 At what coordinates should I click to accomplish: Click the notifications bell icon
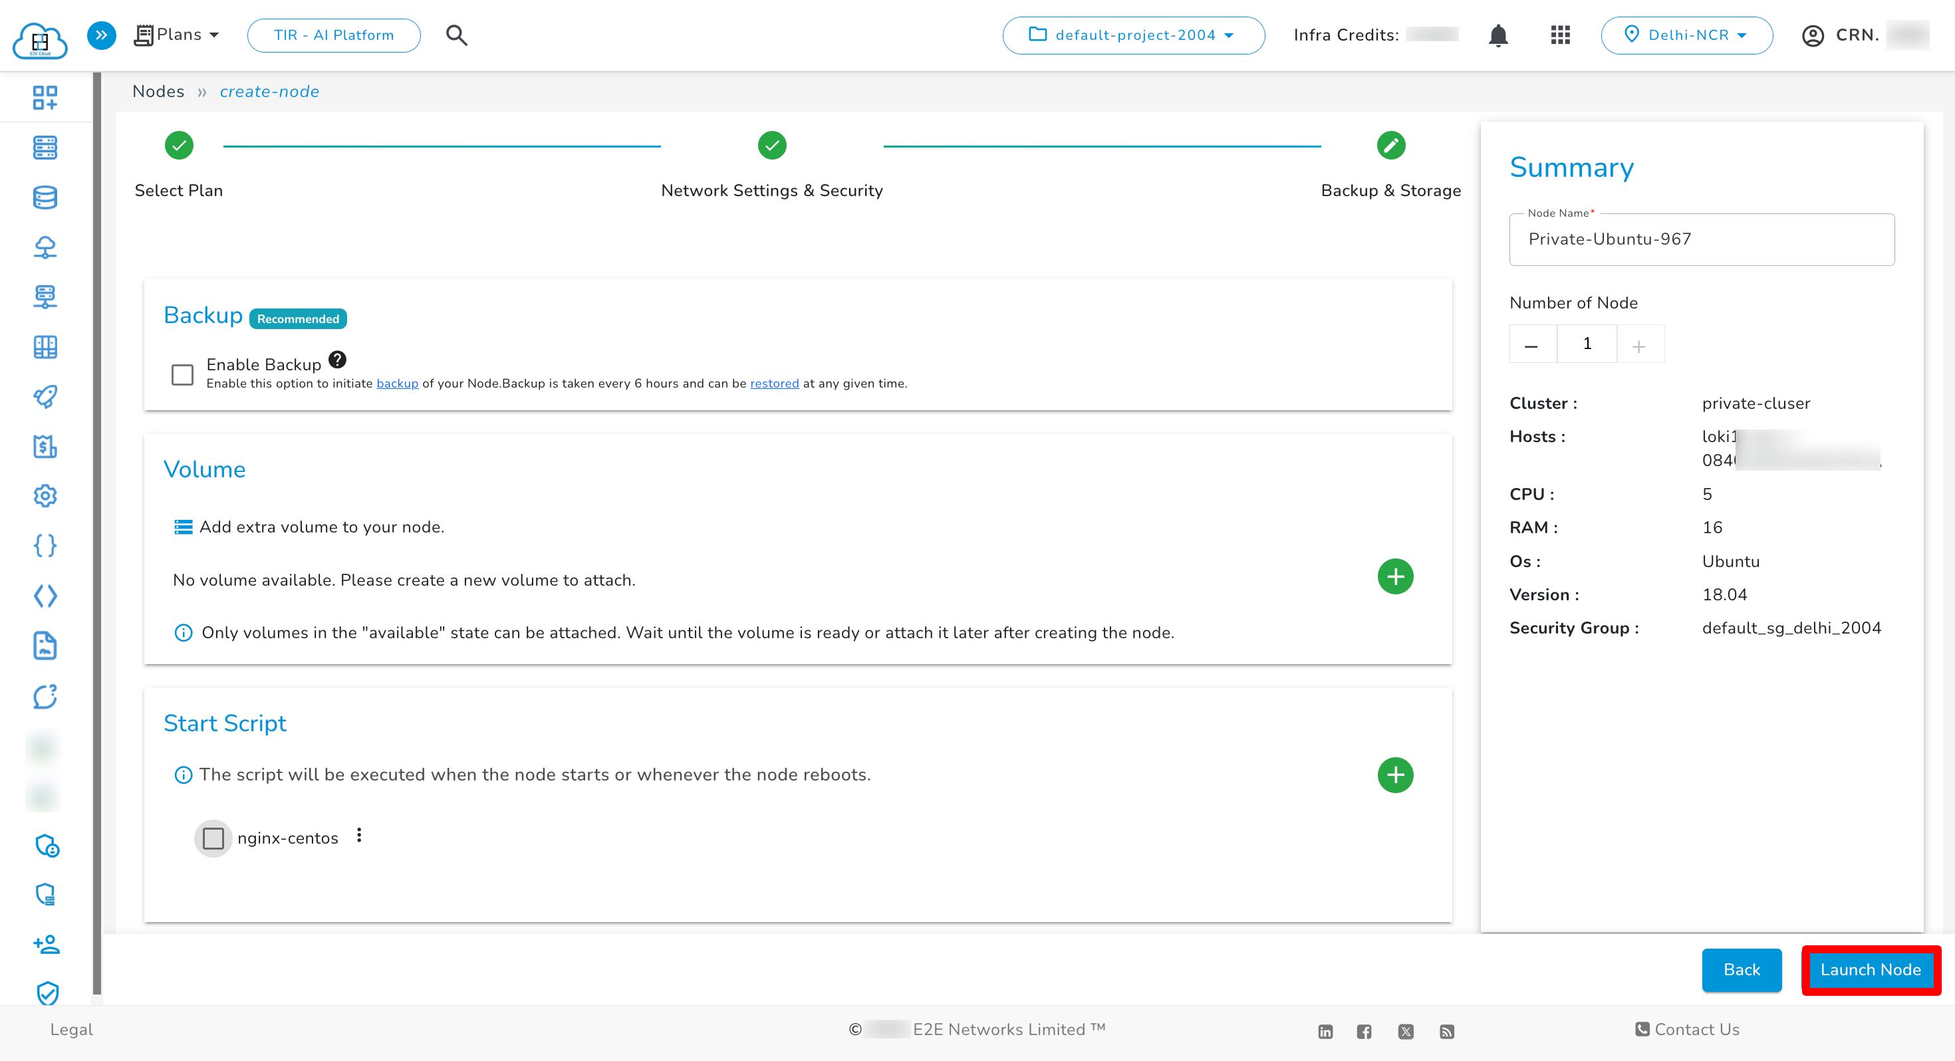tap(1498, 35)
